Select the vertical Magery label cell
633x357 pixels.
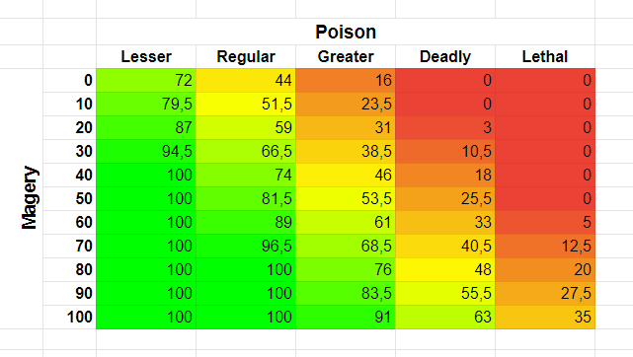[29, 198]
